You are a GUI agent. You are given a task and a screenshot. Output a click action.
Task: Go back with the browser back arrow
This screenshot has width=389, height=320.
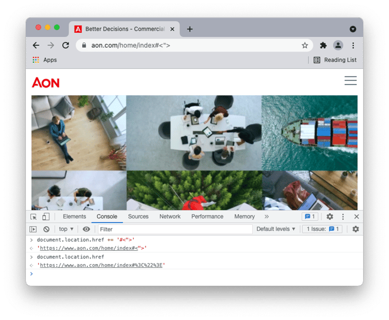36,45
